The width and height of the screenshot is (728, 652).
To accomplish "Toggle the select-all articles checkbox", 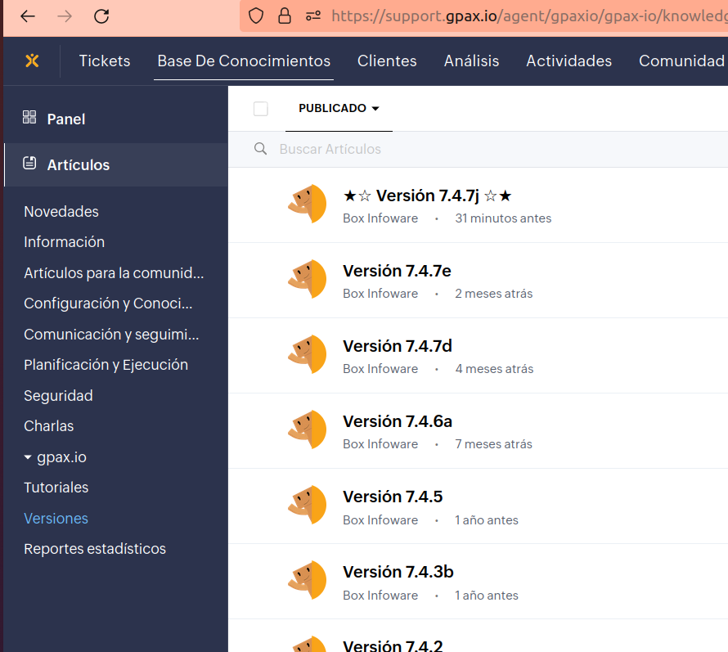I will pyautogui.click(x=261, y=109).
